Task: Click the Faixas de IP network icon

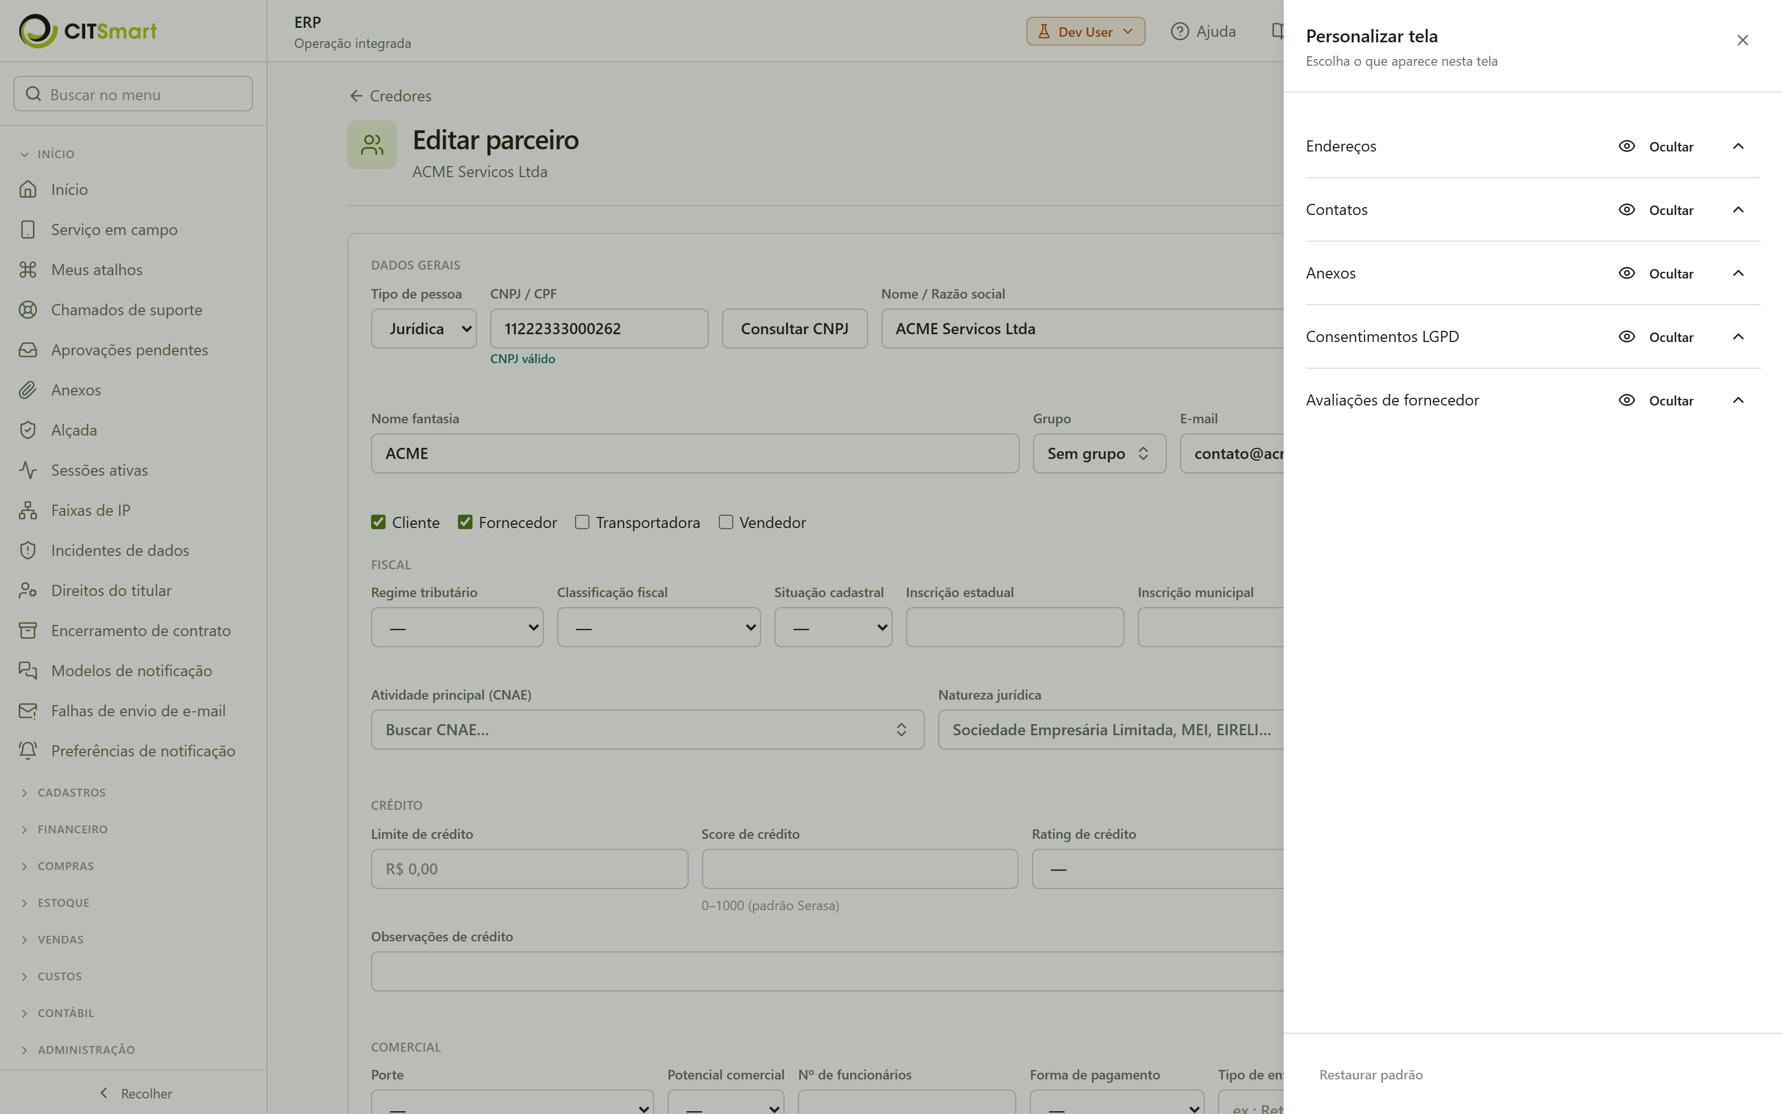Action: [x=28, y=511]
